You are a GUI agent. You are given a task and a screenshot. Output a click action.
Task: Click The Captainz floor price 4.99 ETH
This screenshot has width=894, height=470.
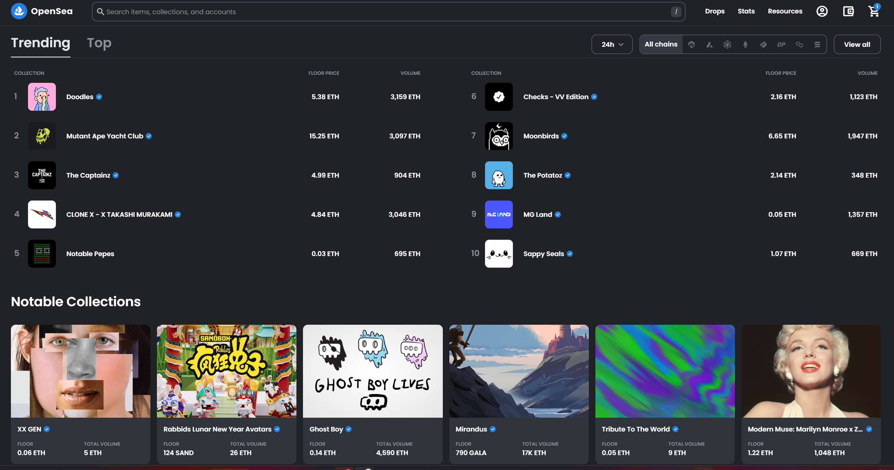(x=325, y=175)
